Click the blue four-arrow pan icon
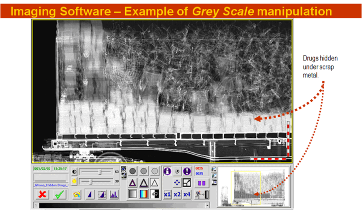The height and width of the screenshot is (210, 362). [x=177, y=183]
